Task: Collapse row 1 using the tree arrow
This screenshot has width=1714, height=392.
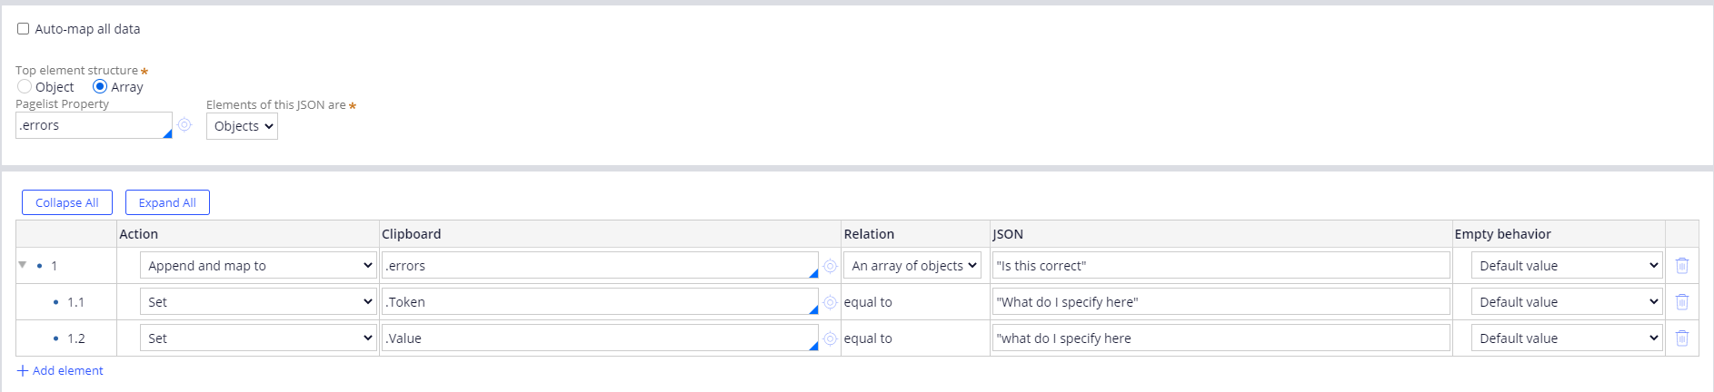Action: pos(22,265)
